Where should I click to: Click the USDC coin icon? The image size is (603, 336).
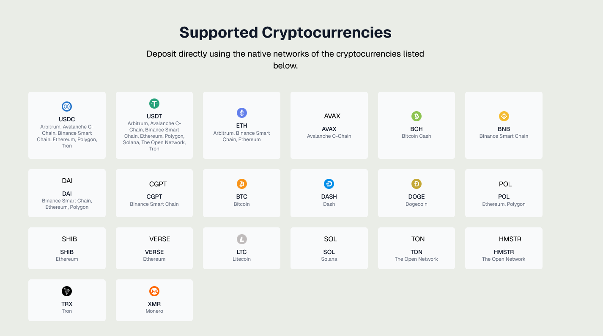pos(67,107)
